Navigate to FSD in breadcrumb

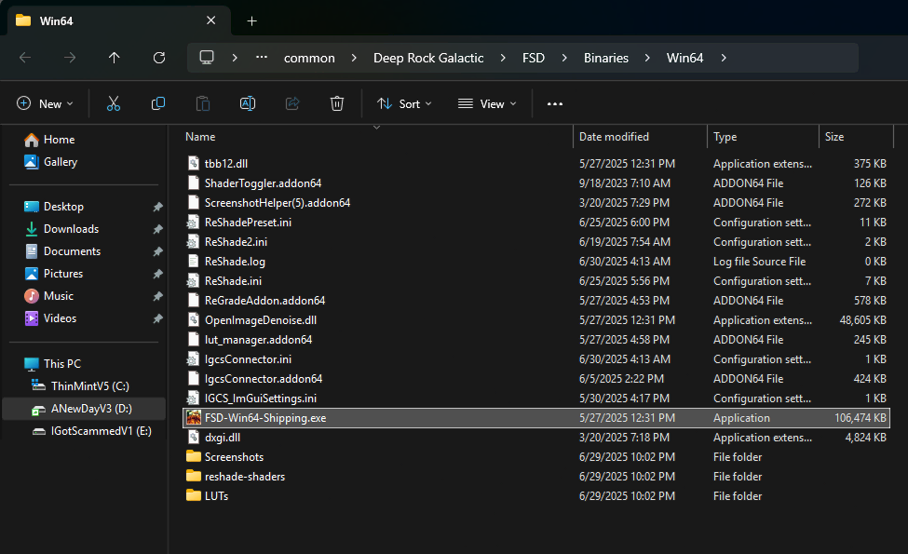(534, 58)
